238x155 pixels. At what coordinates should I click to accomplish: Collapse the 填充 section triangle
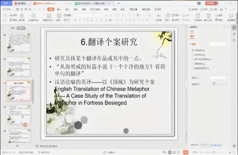[x=190, y=44]
